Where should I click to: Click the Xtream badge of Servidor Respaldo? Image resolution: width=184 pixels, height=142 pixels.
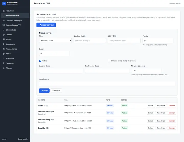[110, 121]
